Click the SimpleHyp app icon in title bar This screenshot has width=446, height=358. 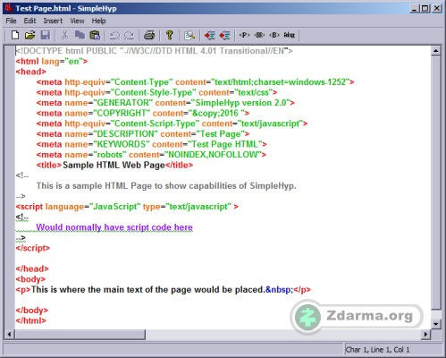pos(9,7)
